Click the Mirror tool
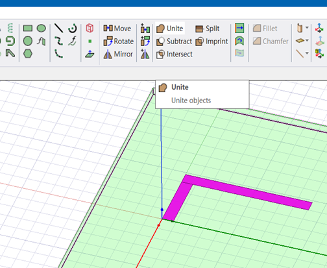 tap(118, 54)
